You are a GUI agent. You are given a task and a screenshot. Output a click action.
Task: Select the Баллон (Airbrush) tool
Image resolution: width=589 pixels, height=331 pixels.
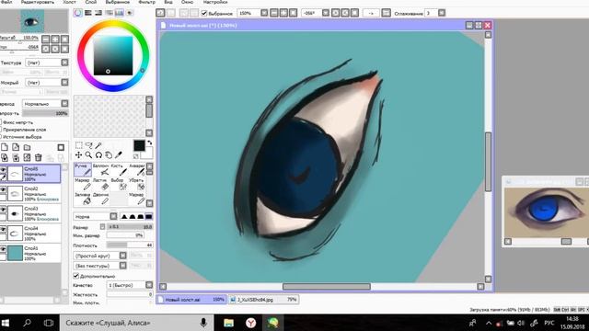(x=100, y=169)
